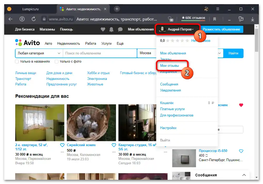Open the extensions shield icon with badge 3
Viewport: 263px width, 184px height.
tap(170, 19)
